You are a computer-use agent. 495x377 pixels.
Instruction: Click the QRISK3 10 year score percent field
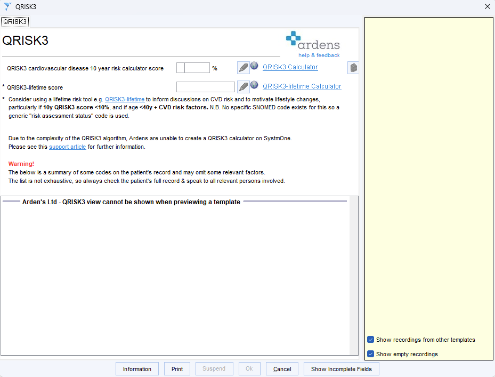point(197,68)
